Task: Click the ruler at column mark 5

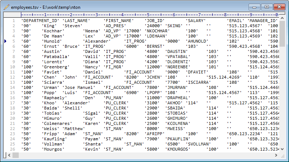Action: [148, 15]
